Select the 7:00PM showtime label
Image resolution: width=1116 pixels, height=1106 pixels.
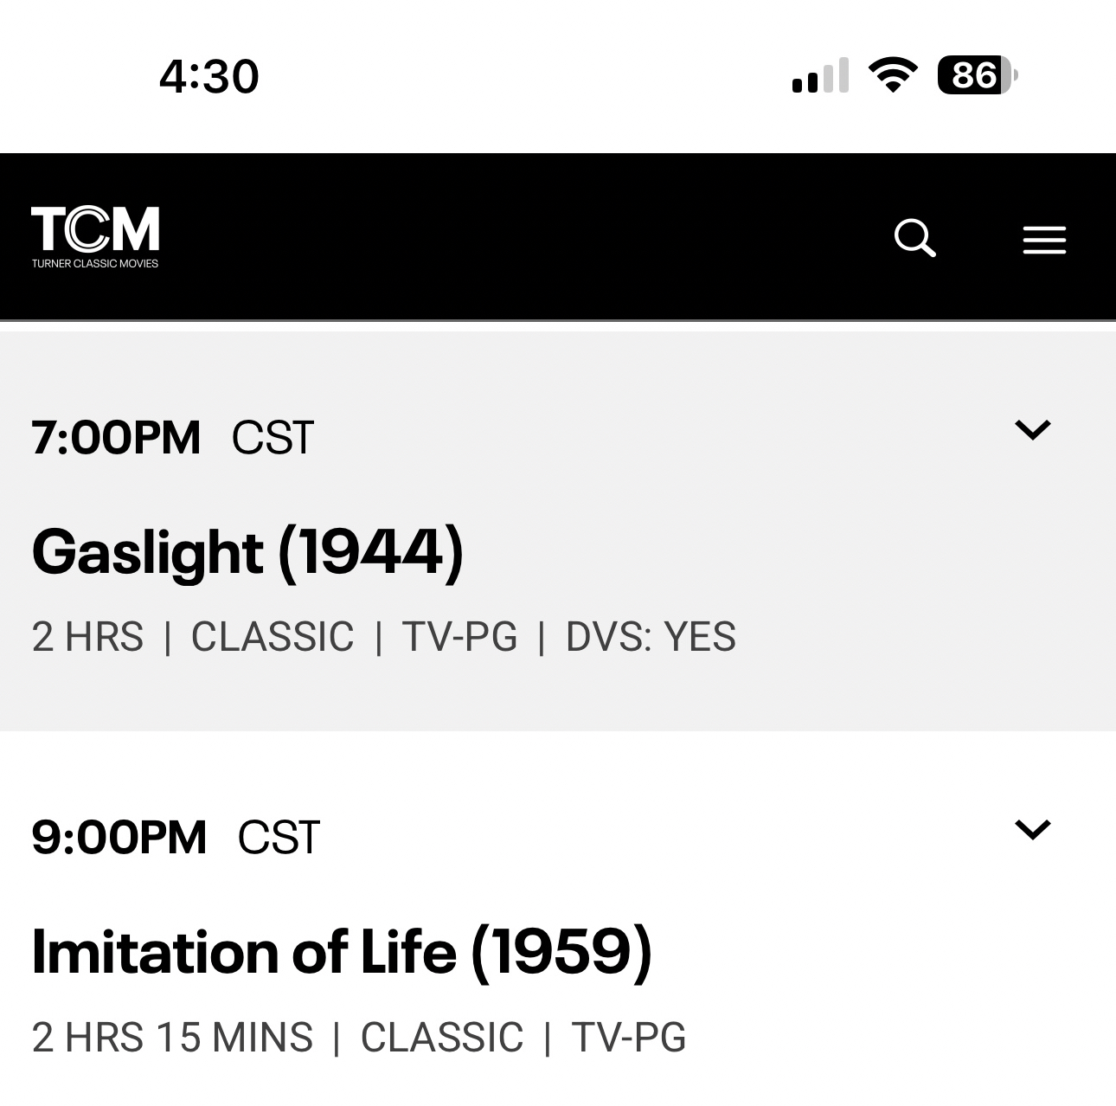(116, 437)
